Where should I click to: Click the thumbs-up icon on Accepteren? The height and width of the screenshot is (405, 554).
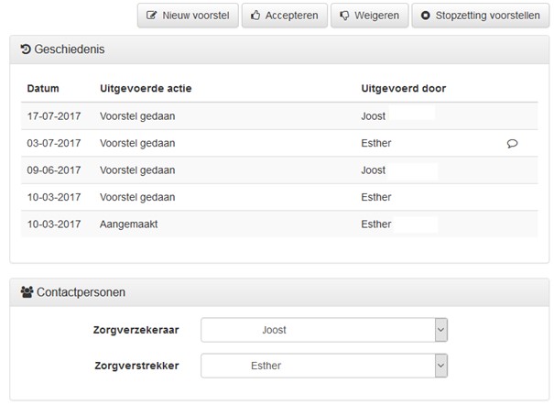[x=255, y=16]
